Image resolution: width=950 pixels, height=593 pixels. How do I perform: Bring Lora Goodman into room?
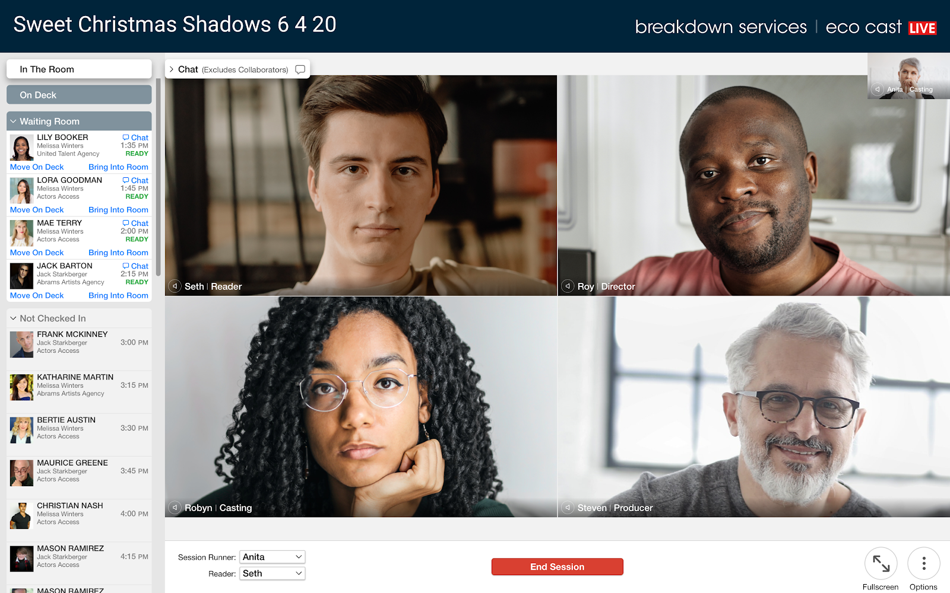click(x=118, y=210)
